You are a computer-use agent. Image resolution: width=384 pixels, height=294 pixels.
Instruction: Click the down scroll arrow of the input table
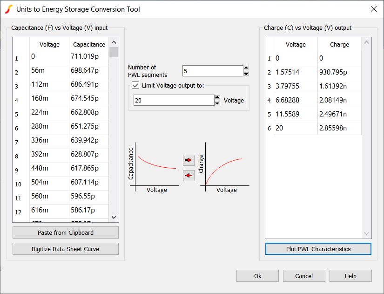pos(113,217)
